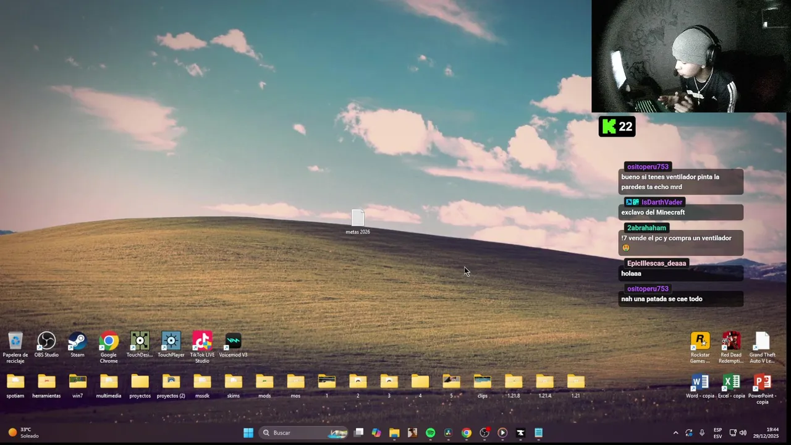The width and height of the screenshot is (791, 445).
Task: Select the herramientas folder
Action: 46,386
